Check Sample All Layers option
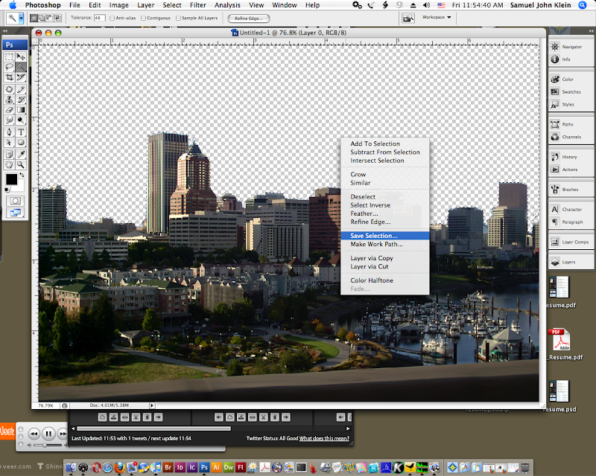Image resolution: width=596 pixels, height=476 pixels. (x=180, y=18)
